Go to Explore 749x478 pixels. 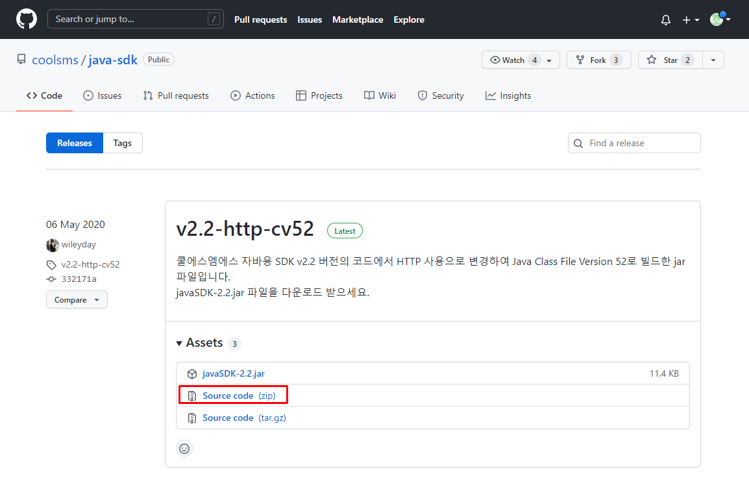[x=409, y=19]
